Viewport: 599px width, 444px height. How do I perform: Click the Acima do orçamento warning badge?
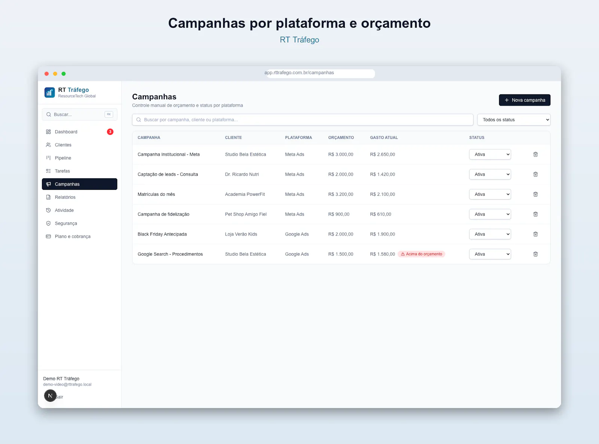[422, 254]
